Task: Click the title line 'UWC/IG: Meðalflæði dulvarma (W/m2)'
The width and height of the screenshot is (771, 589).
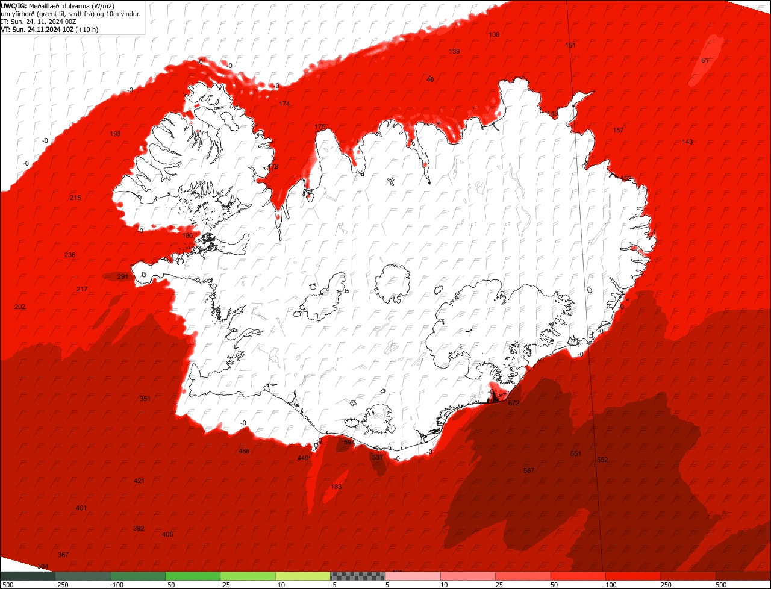Action: [58, 6]
